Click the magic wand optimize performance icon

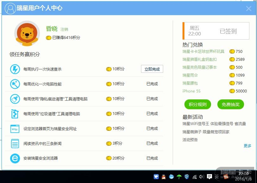coord(15,84)
